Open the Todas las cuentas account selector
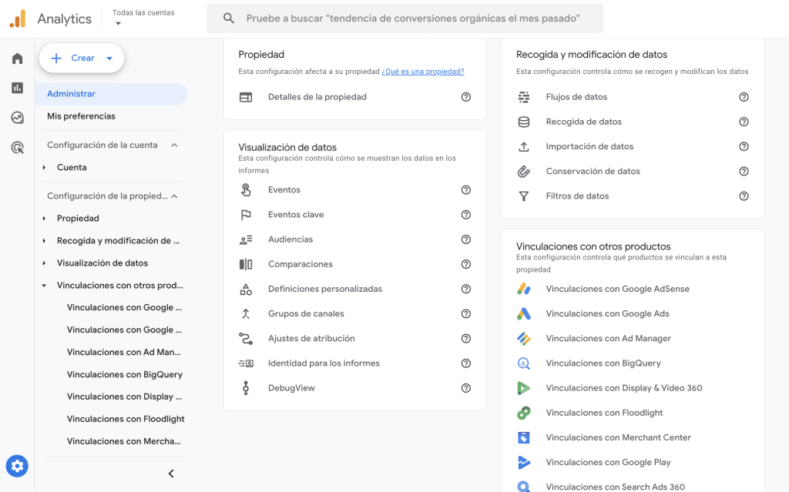Image resolution: width=789 pixels, height=492 pixels. (x=143, y=18)
